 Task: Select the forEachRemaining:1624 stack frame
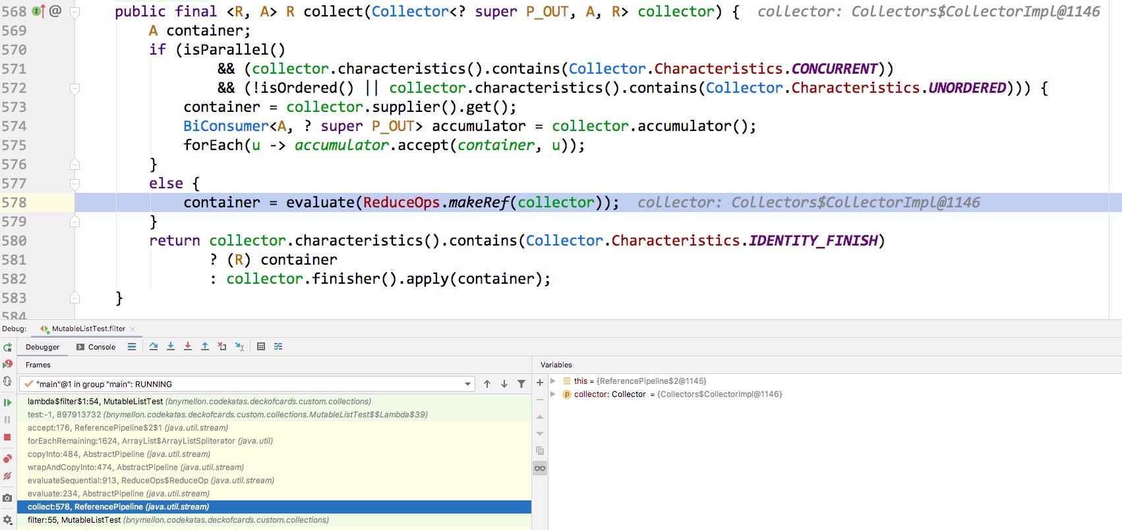[274, 440]
